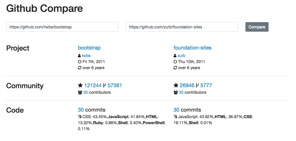
Task: Click the Thu 10th, 2011 creation date
Action: (x=191, y=62)
